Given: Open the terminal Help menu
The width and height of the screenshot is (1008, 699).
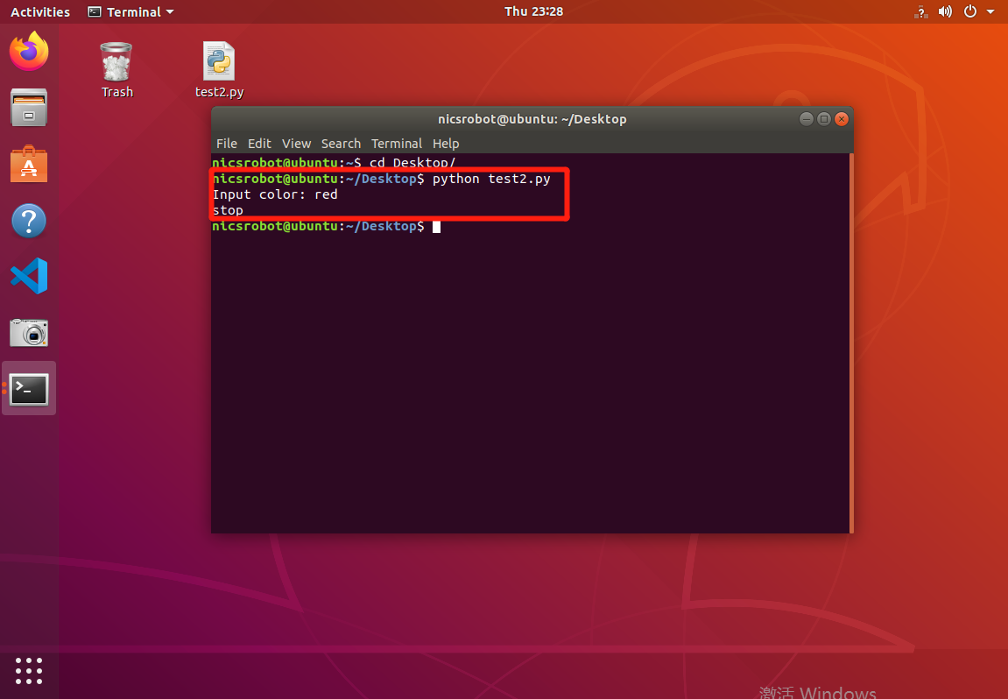Looking at the screenshot, I should (x=446, y=144).
